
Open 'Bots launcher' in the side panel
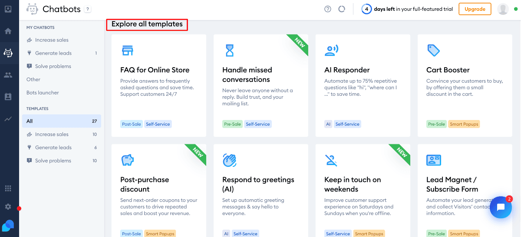pyautogui.click(x=43, y=93)
